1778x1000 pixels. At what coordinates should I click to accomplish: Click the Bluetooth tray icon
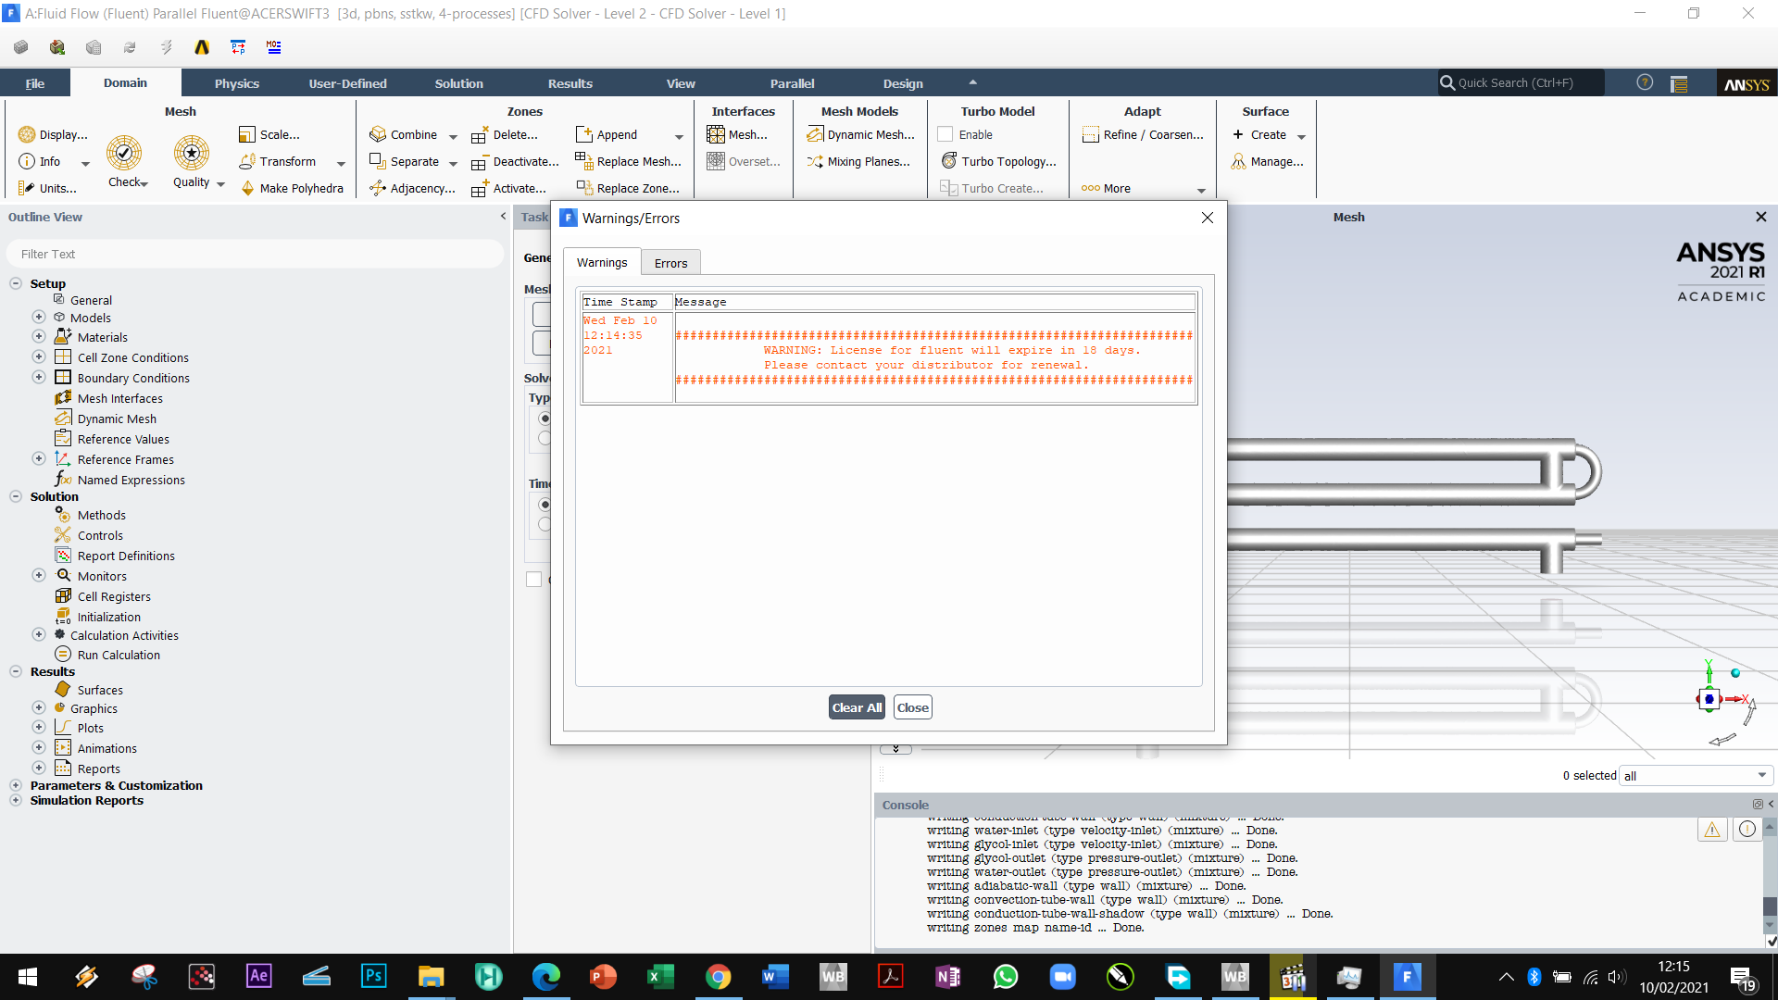(x=1534, y=976)
